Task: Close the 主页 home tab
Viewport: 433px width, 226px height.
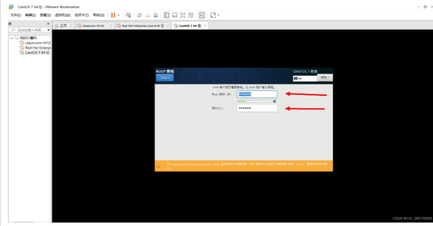Action: click(71, 25)
